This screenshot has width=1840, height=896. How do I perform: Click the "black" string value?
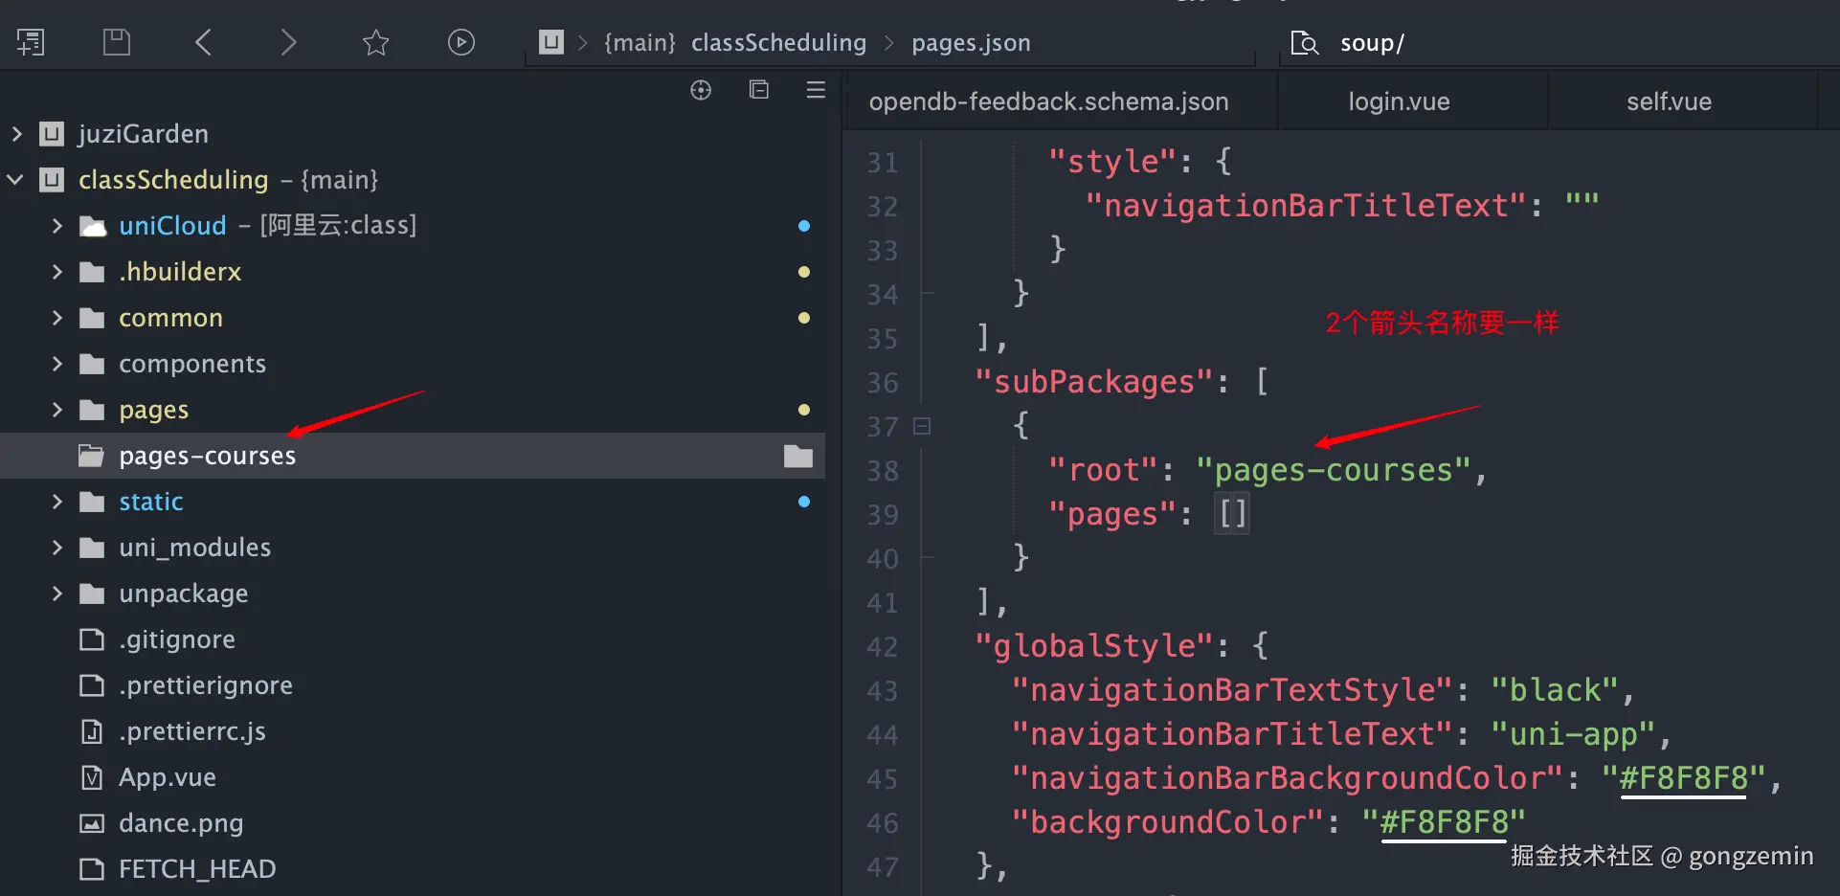click(x=1555, y=690)
